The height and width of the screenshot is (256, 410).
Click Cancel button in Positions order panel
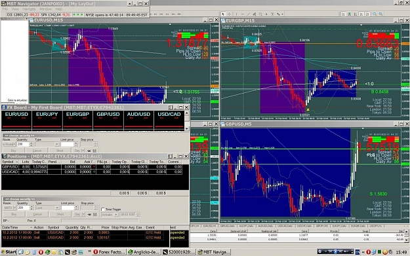tap(37, 214)
